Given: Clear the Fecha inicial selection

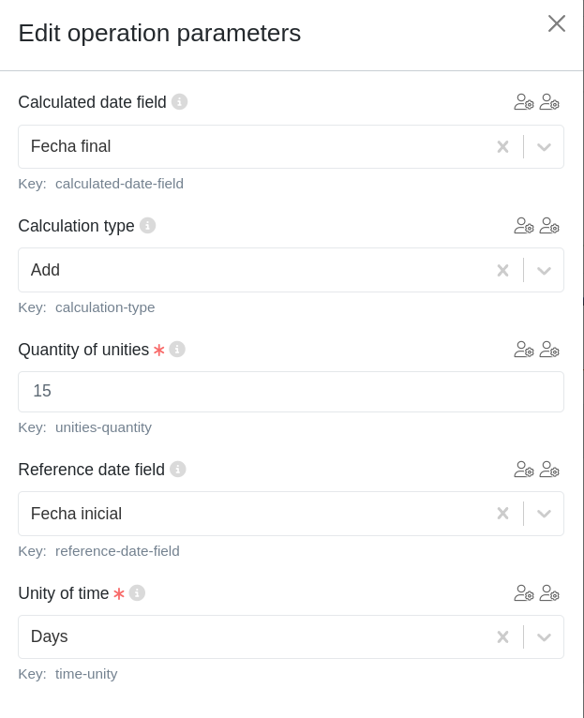Looking at the screenshot, I should (x=503, y=514).
